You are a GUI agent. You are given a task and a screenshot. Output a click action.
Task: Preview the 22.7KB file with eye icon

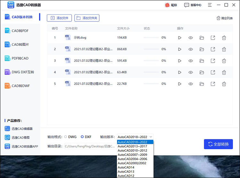point(191,84)
